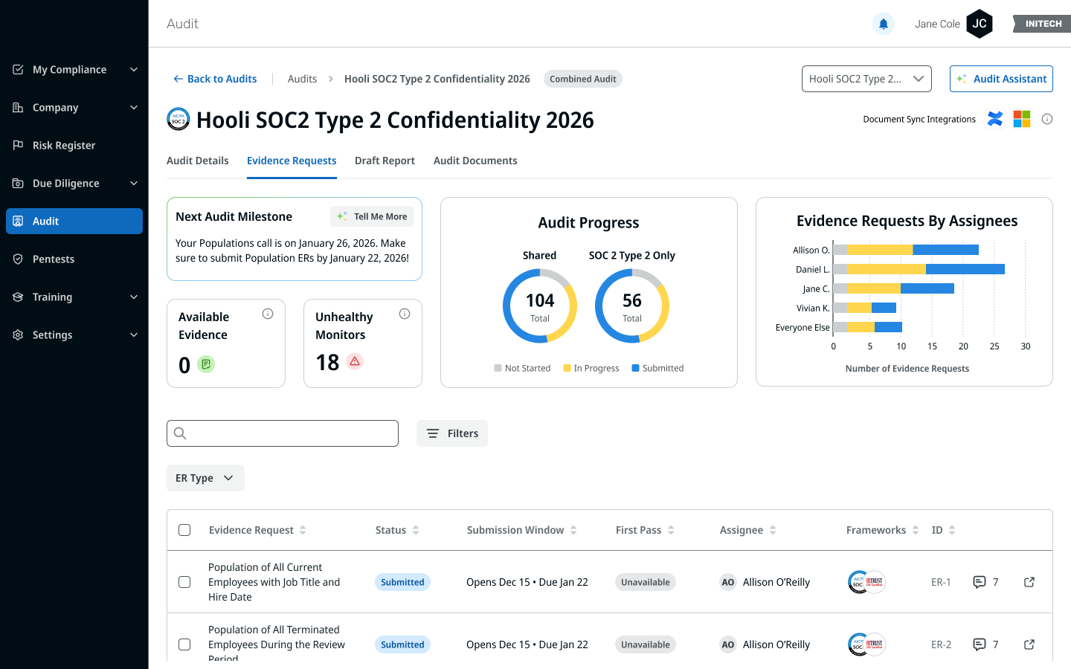
Task: Click the INITECH organization tag
Action: pyautogui.click(x=1042, y=24)
